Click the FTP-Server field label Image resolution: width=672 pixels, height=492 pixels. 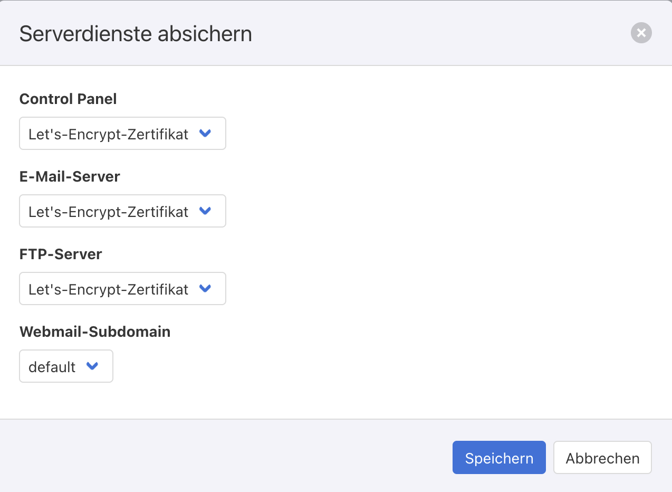61,254
